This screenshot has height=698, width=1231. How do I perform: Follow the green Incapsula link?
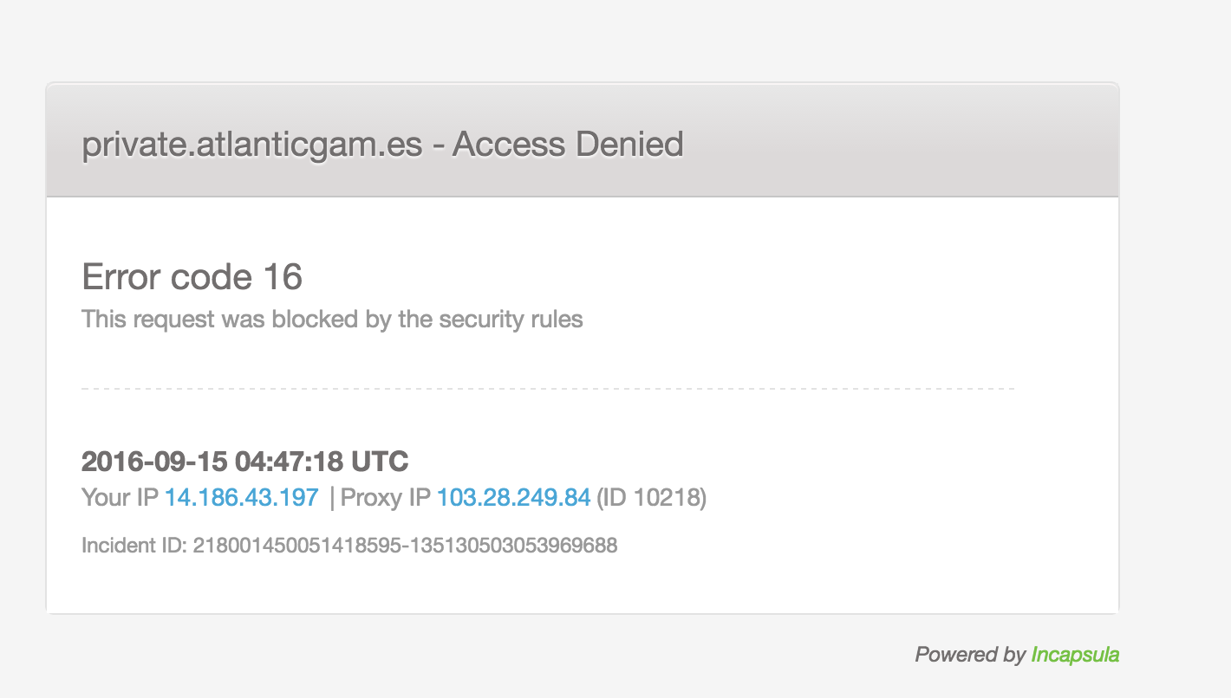1075,655
